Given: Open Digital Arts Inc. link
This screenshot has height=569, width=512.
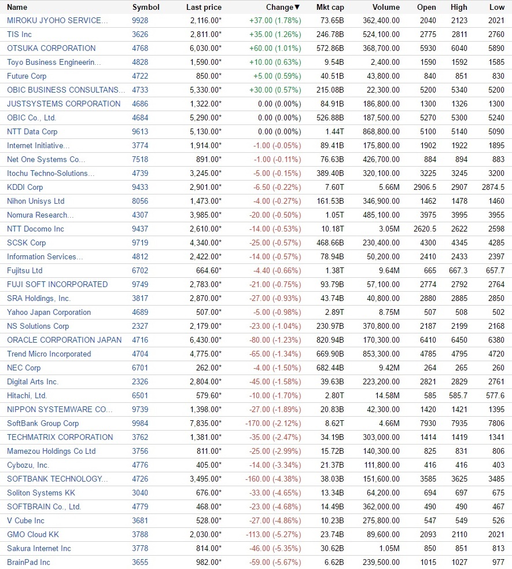Looking at the screenshot, I should (x=32, y=382).
